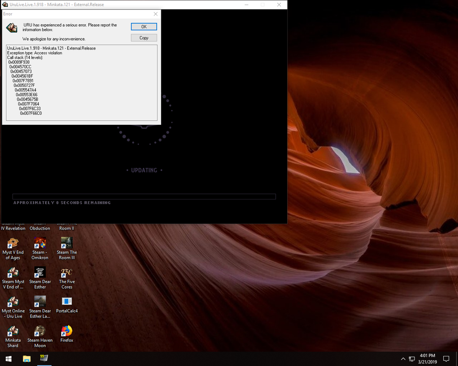This screenshot has width=458, height=366.
Task: Select call stack address 0x00553E66
Action: click(27, 95)
